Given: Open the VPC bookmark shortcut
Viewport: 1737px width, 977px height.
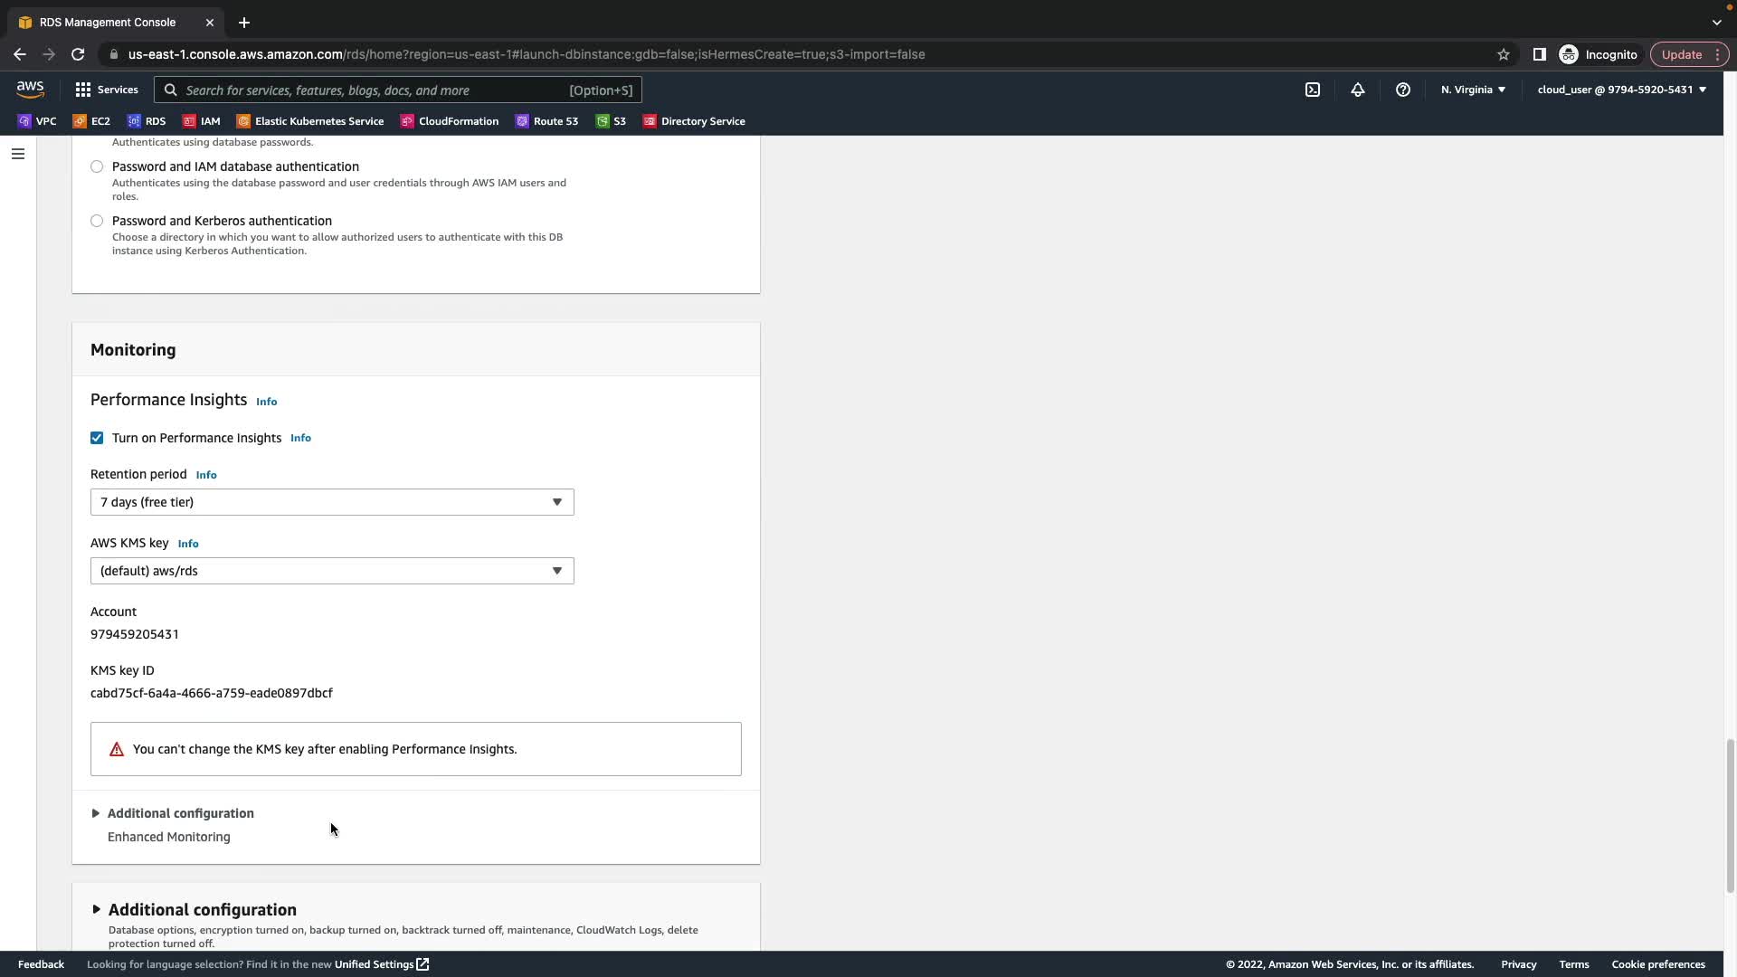Looking at the screenshot, I should pos(37,121).
